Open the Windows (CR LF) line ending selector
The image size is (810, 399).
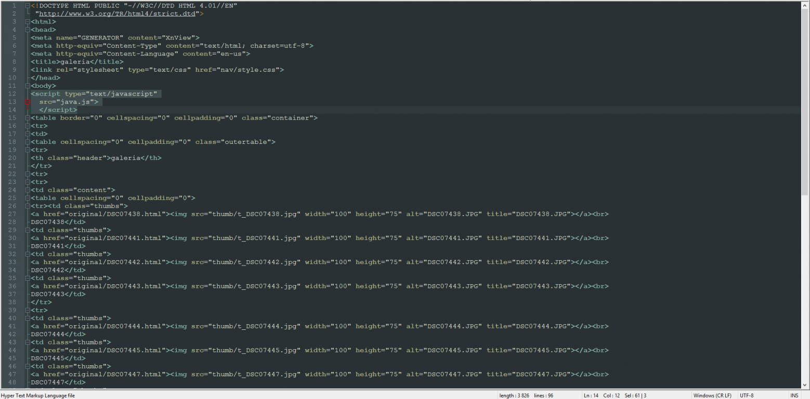coord(712,395)
